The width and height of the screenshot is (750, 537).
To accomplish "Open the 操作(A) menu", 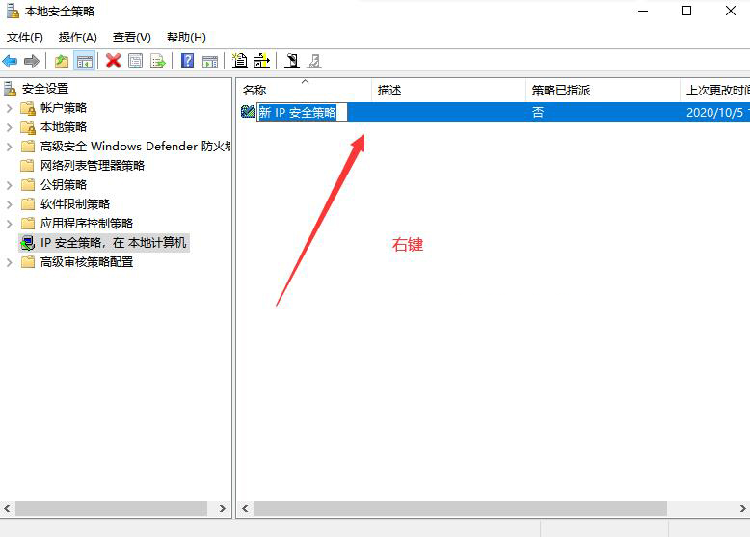I will pyautogui.click(x=77, y=38).
